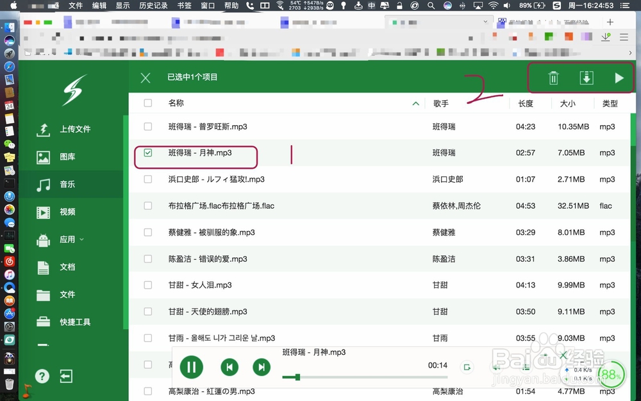Screen dimensions: 641x401
Task: Pause 班得瑞 - 月神.mp3 playback
Action: point(191,367)
